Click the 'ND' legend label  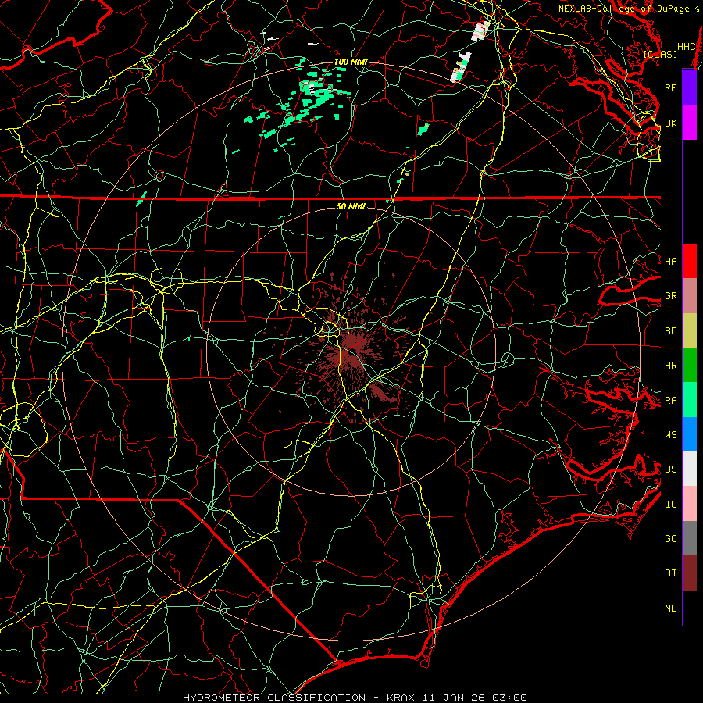click(670, 608)
